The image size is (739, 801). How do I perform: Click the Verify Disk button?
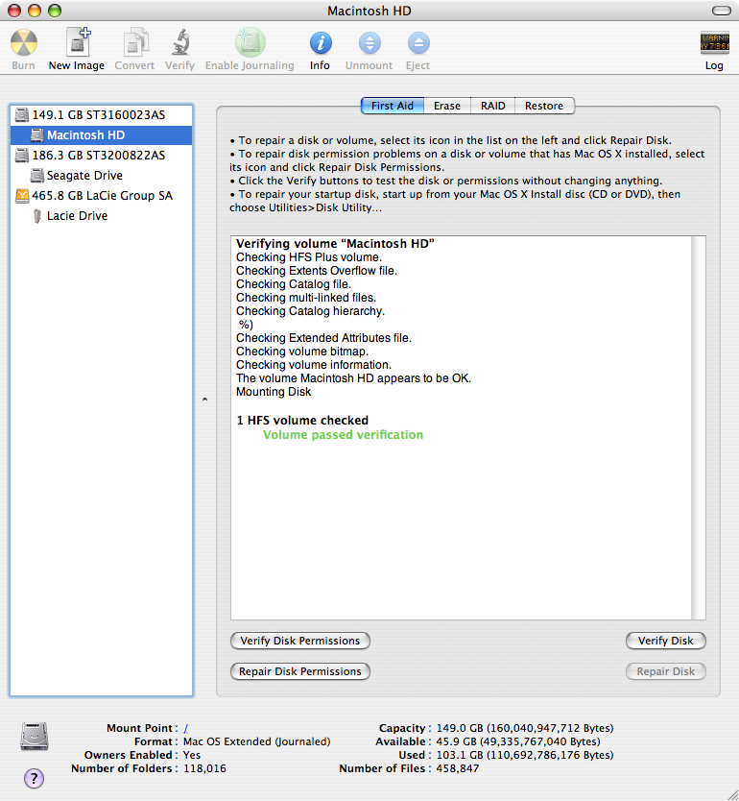(x=665, y=641)
